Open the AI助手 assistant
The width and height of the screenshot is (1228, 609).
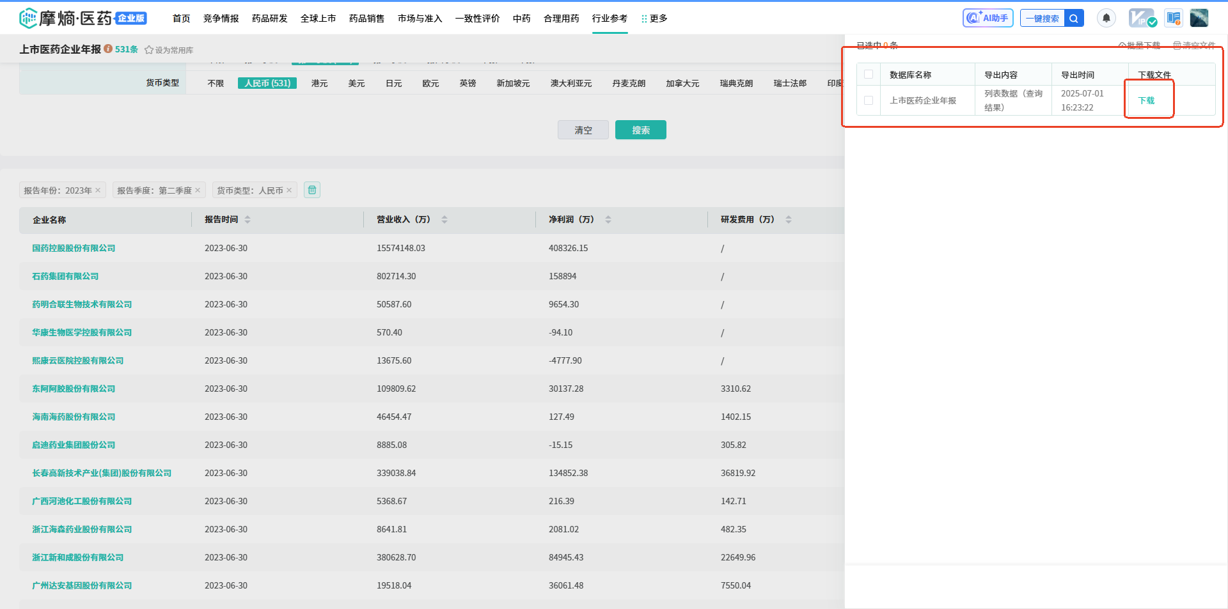click(x=988, y=18)
